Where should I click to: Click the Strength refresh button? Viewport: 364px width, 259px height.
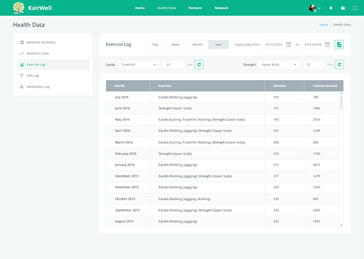point(339,64)
